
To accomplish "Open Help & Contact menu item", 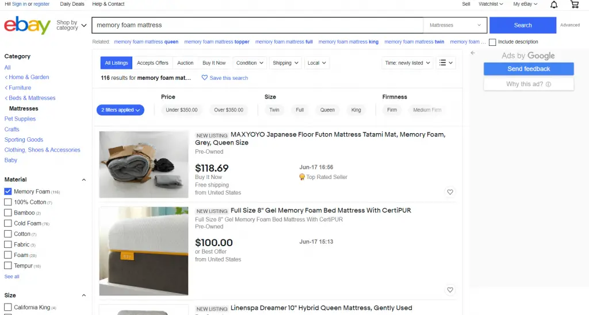I will pos(108,4).
